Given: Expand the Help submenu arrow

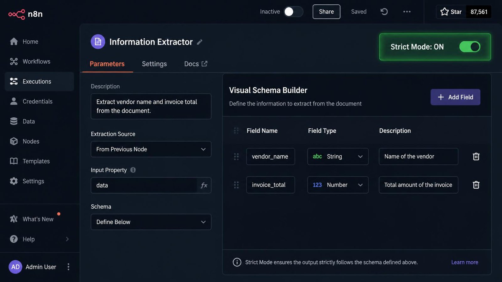Looking at the screenshot, I should 67,239.
